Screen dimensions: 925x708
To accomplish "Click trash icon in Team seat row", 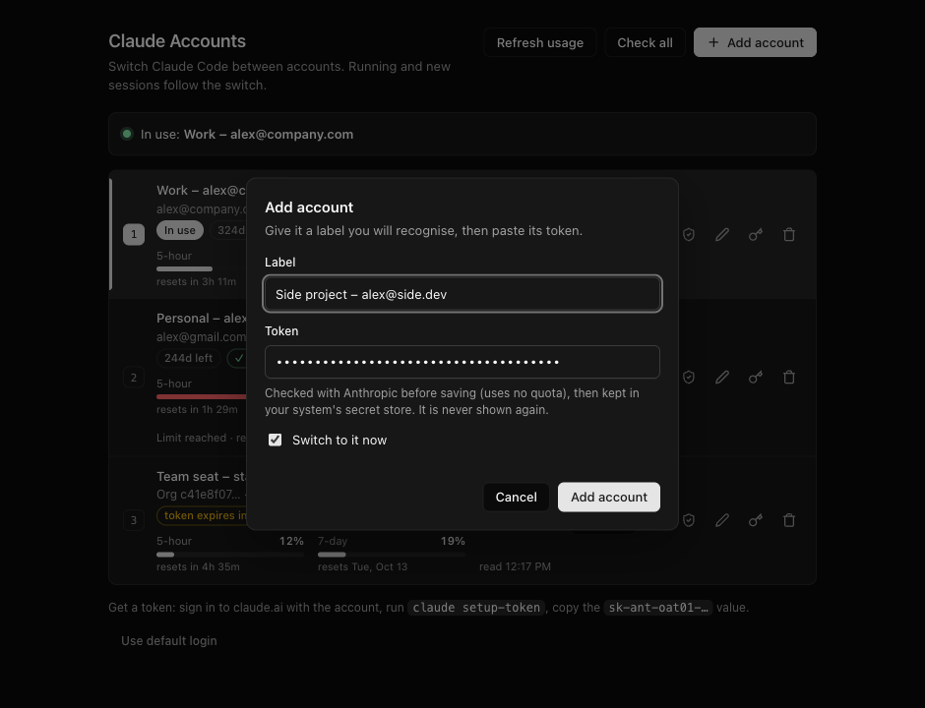I will (789, 520).
